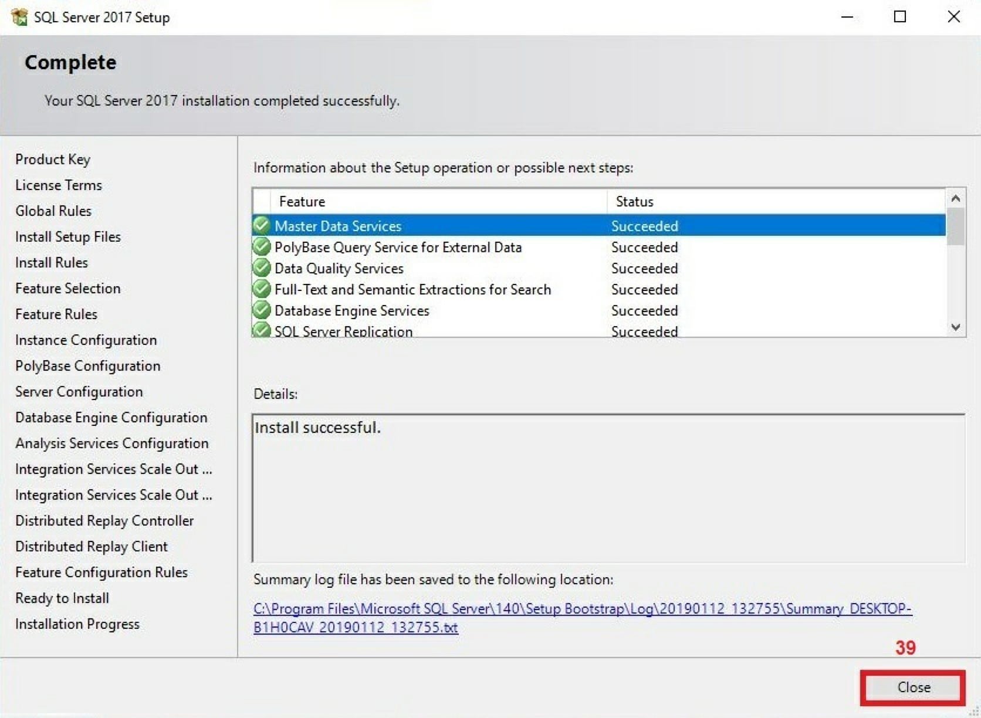Click Succeeded status for Database Engine Services
Viewport: 981px width, 718px height.
coord(644,310)
